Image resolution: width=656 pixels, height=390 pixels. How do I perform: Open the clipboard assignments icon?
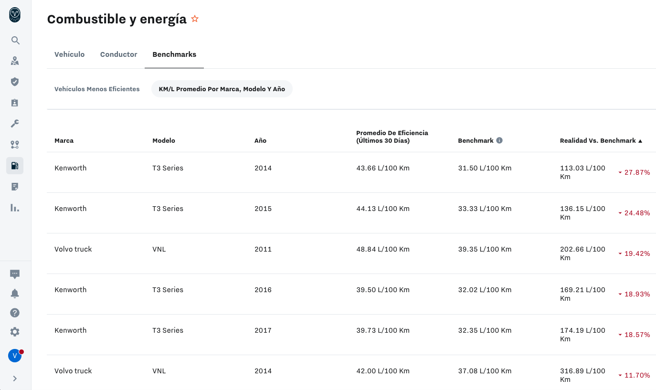15,103
